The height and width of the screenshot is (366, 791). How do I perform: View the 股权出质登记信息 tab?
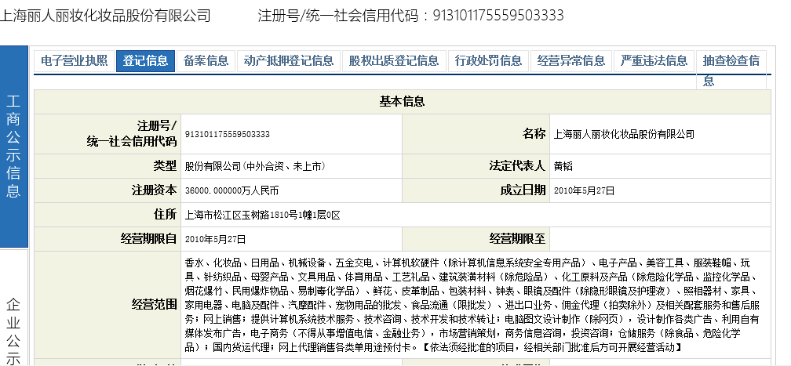393,61
